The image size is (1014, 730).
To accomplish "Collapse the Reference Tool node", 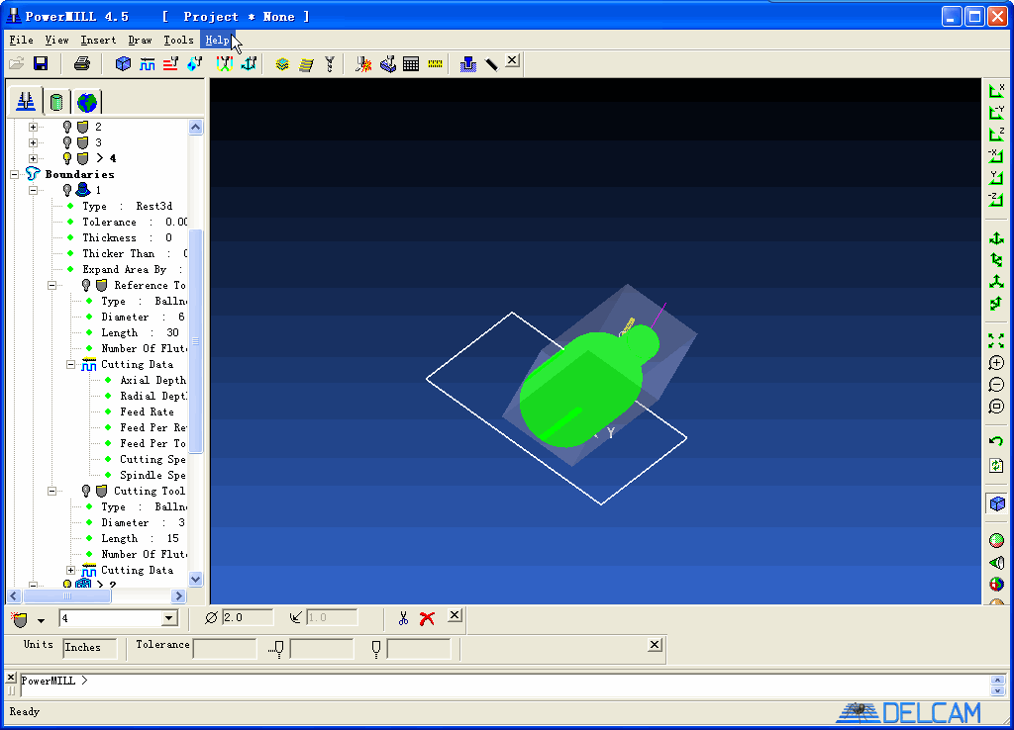I will click(51, 285).
